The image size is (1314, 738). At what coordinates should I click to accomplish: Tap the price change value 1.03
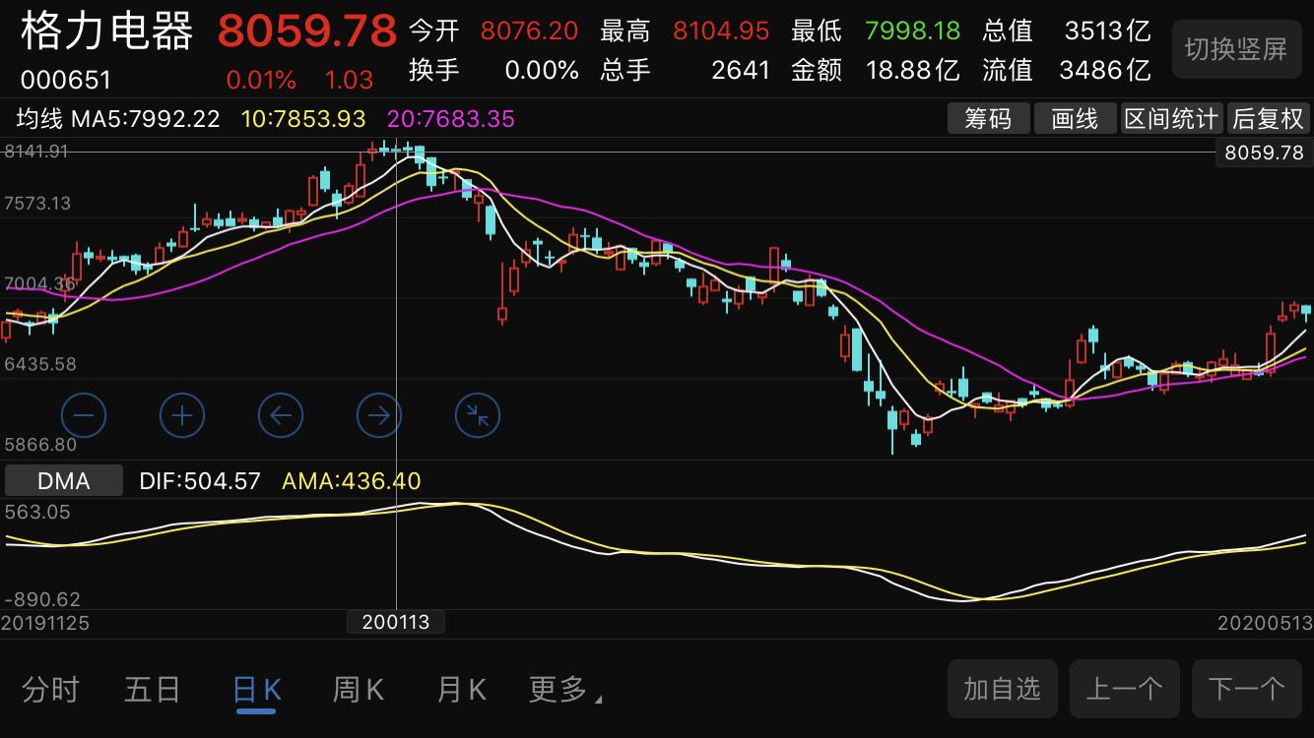coord(349,80)
